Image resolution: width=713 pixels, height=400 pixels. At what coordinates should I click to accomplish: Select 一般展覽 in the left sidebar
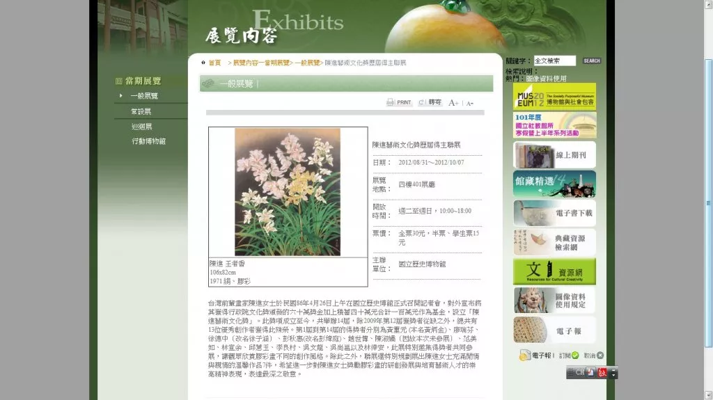click(144, 96)
